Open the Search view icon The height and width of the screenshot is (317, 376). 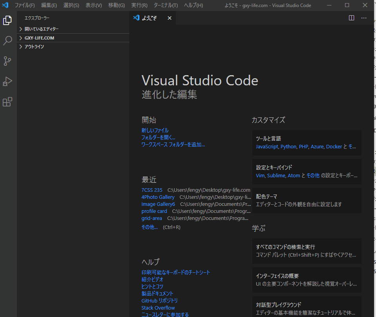pyautogui.click(x=7, y=41)
